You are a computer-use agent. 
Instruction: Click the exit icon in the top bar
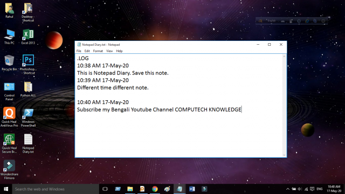(323, 21)
